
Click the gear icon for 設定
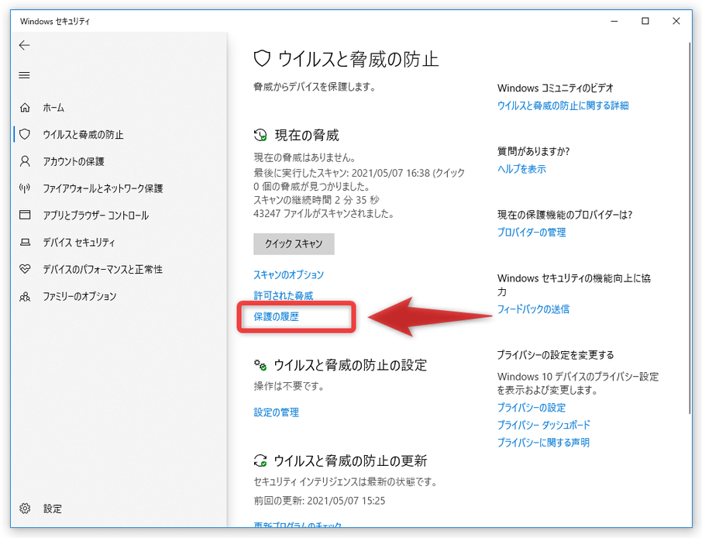tap(25, 509)
